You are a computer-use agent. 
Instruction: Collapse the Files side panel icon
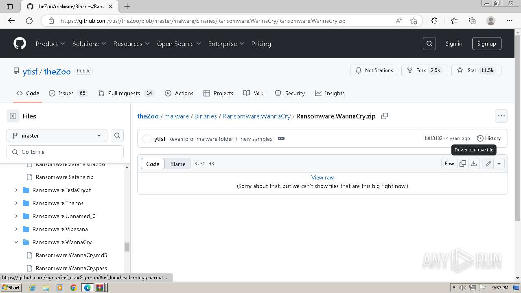tap(13, 116)
